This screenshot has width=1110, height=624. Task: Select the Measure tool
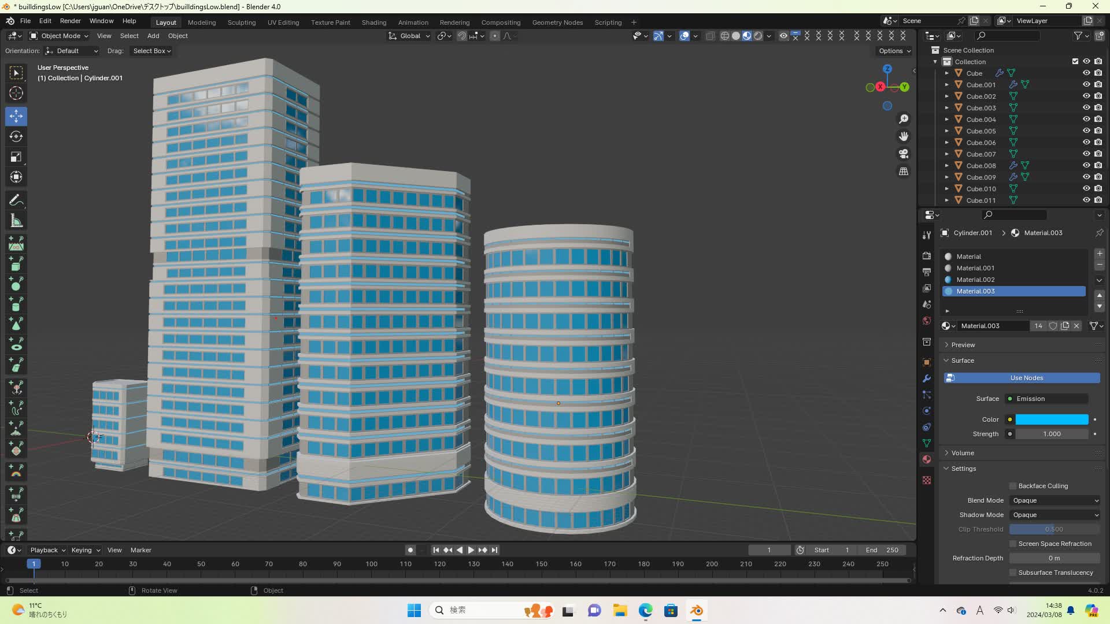point(16,221)
